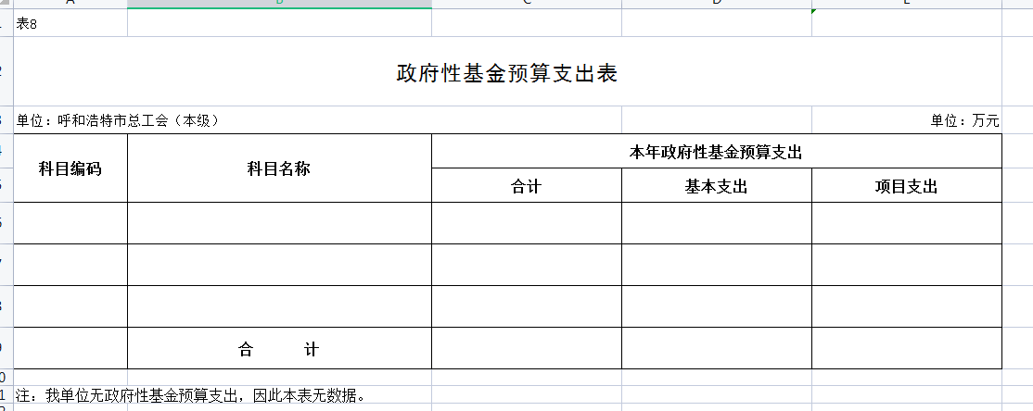
Task: Click the highlighted column B header at the top
Action: click(x=279, y=4)
